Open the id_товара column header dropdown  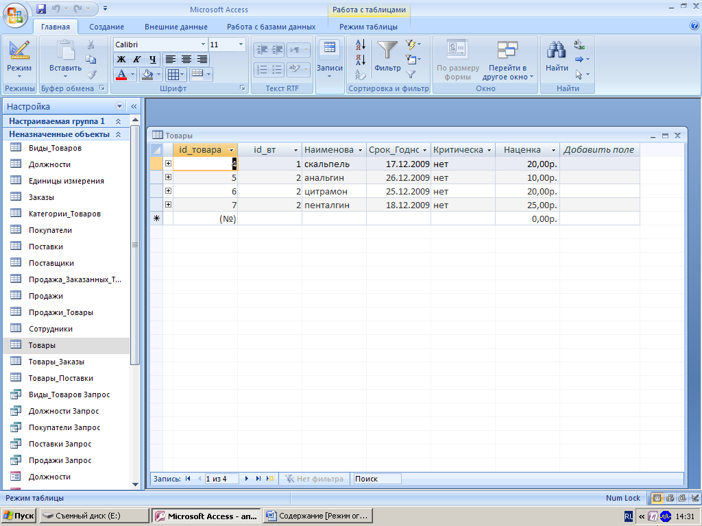pos(232,150)
